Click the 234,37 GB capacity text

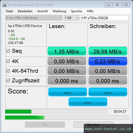click(x=16, y=43)
